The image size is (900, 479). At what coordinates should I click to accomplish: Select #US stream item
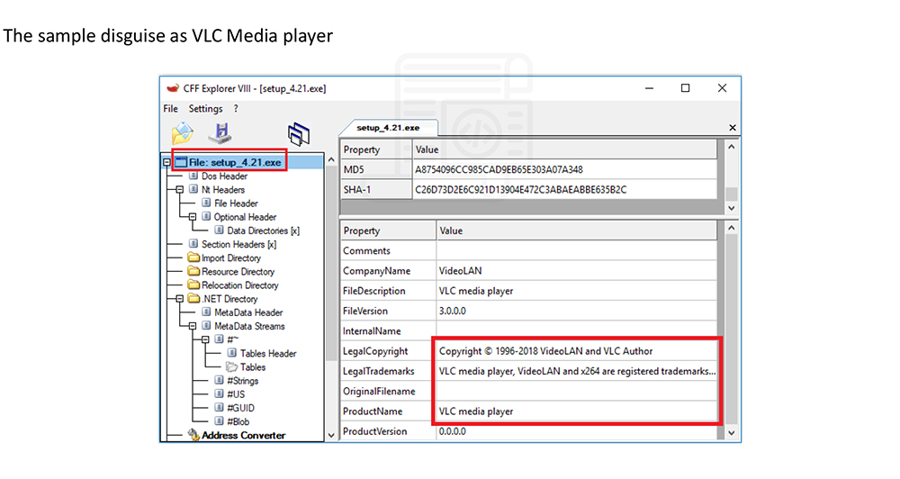click(x=236, y=394)
